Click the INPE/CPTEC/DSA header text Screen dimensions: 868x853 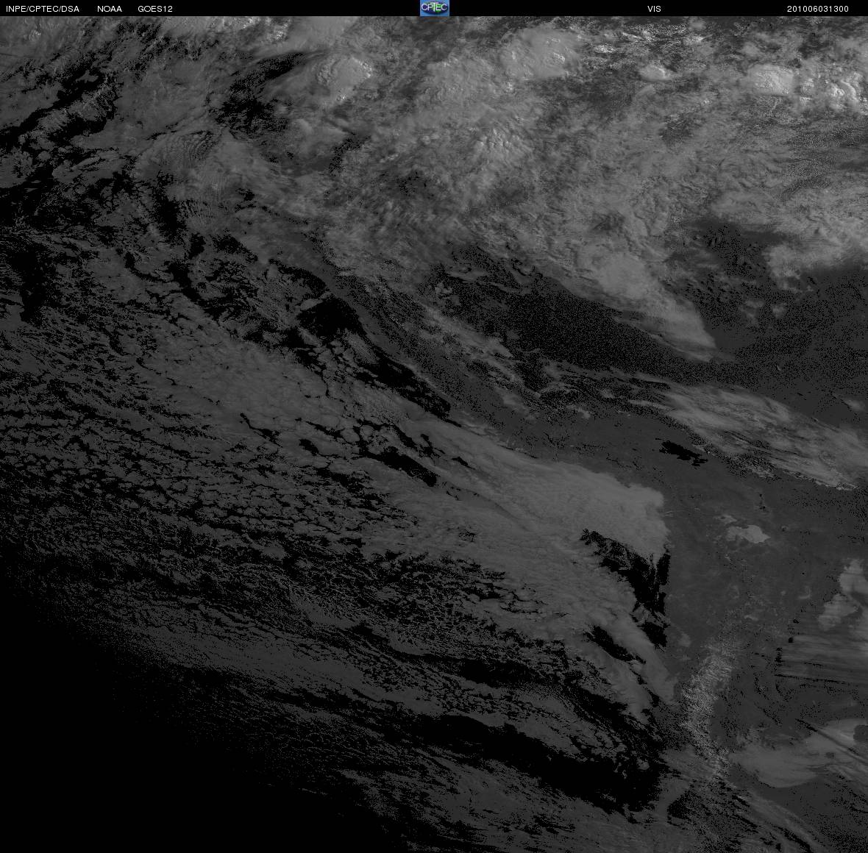[x=43, y=9]
